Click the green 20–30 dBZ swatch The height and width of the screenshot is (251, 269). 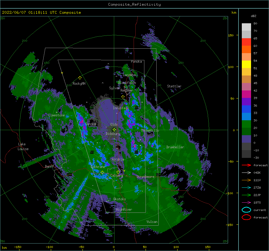(246, 124)
